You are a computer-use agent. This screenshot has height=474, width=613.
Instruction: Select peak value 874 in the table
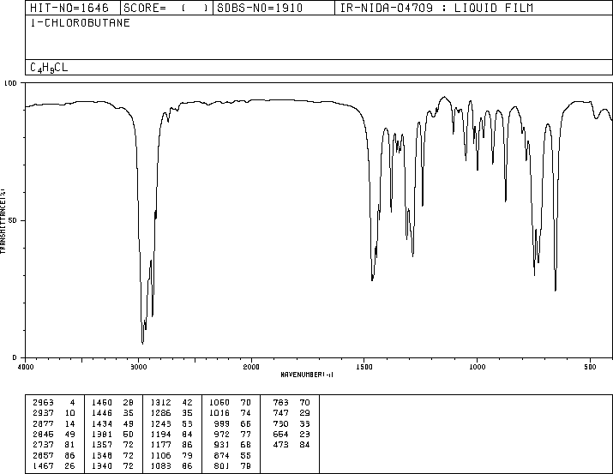[x=222, y=455]
